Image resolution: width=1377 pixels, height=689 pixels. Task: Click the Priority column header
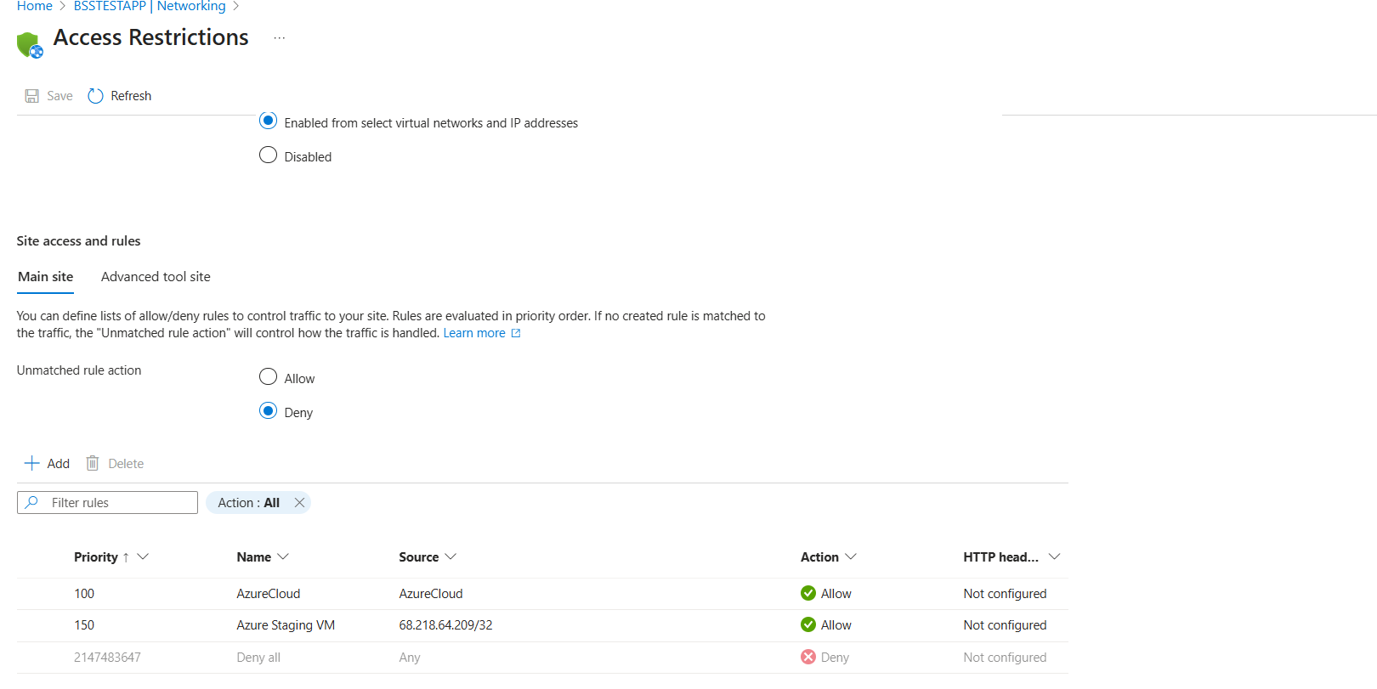pos(96,557)
